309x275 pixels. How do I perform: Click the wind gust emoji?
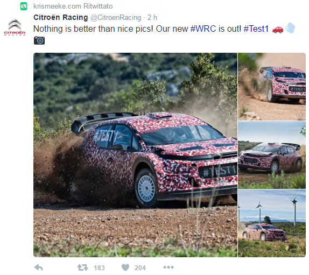click(290, 28)
